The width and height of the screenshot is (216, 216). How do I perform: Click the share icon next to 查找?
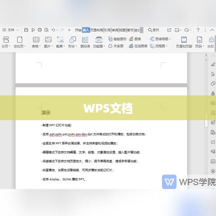click(169, 30)
